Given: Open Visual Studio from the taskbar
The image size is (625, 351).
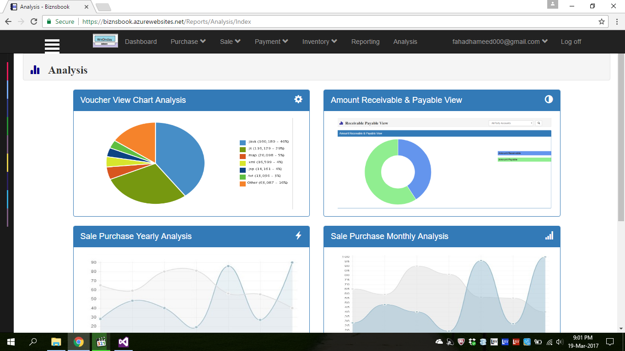Looking at the screenshot, I should [124, 341].
